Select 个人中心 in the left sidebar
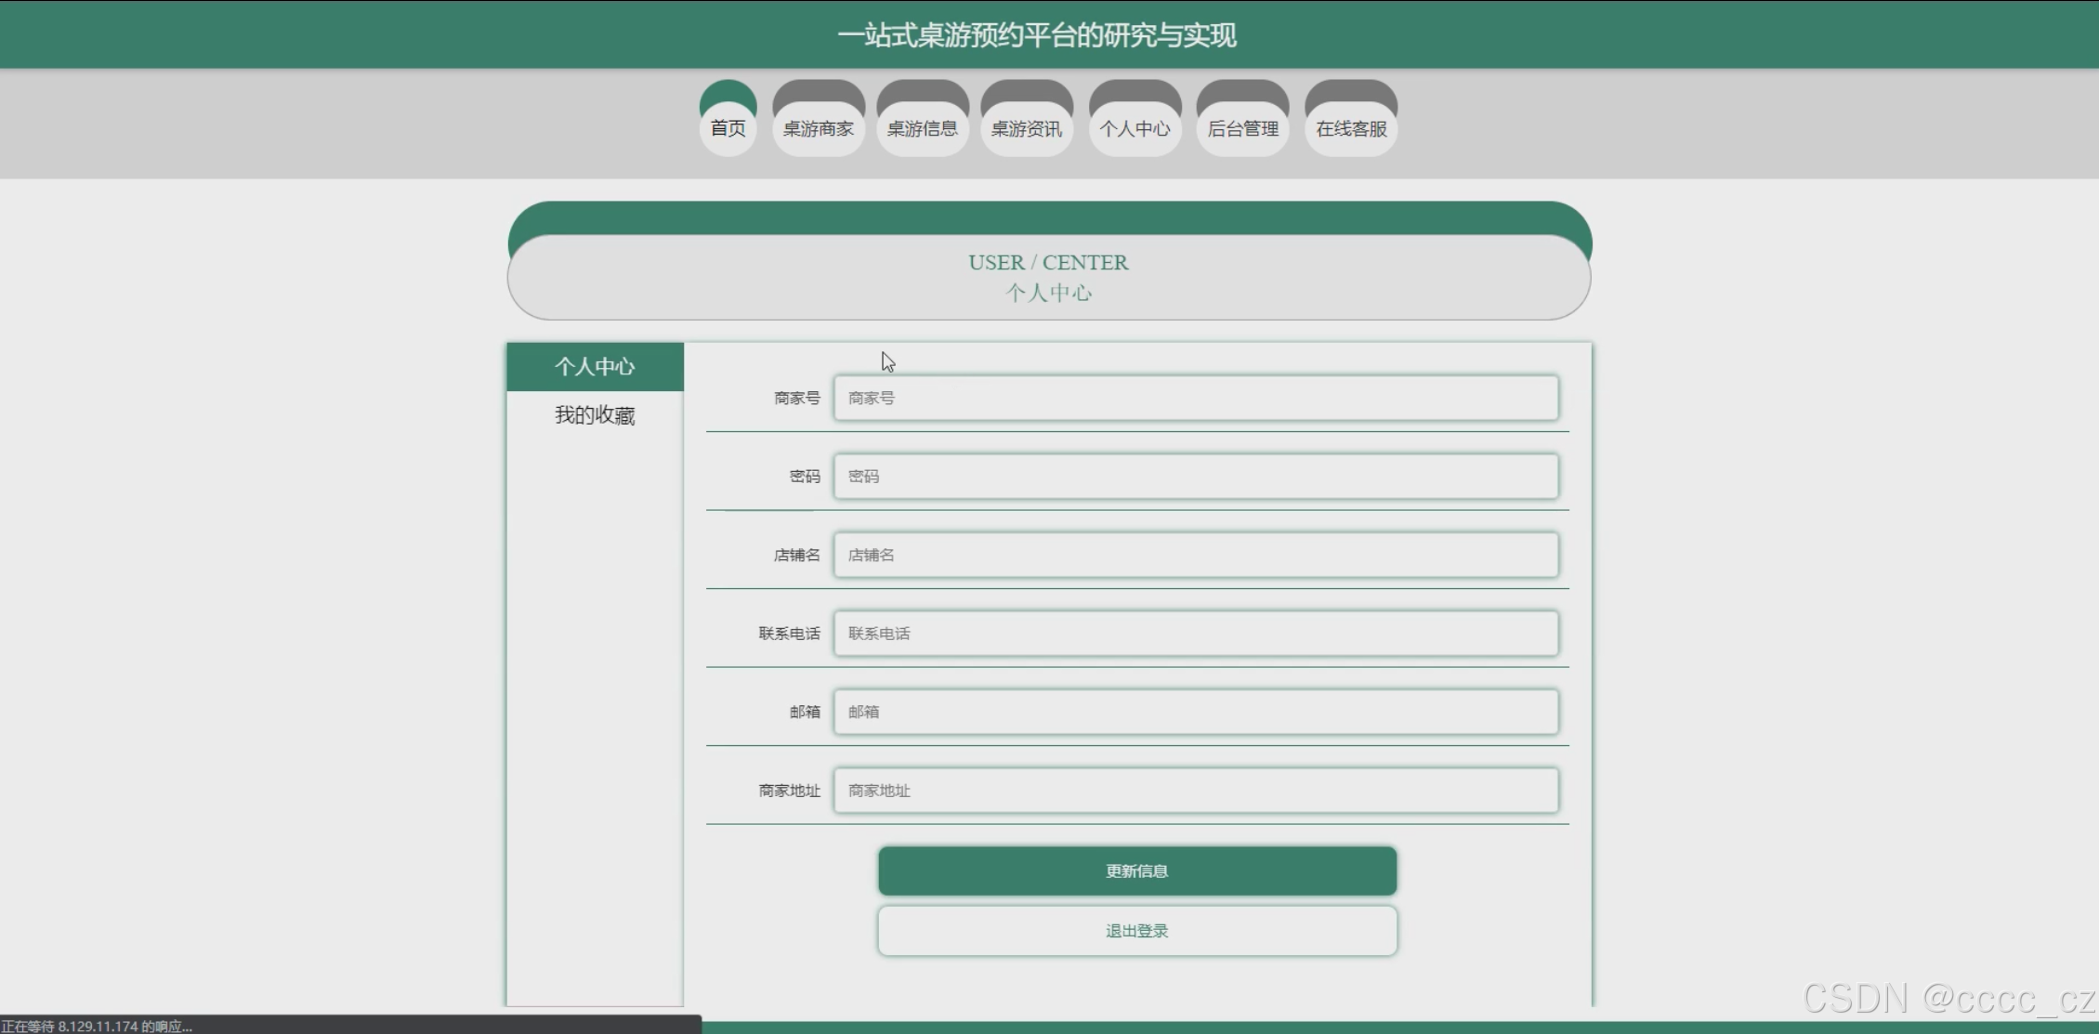Viewport: 2099px width, 1034px height. click(x=595, y=367)
